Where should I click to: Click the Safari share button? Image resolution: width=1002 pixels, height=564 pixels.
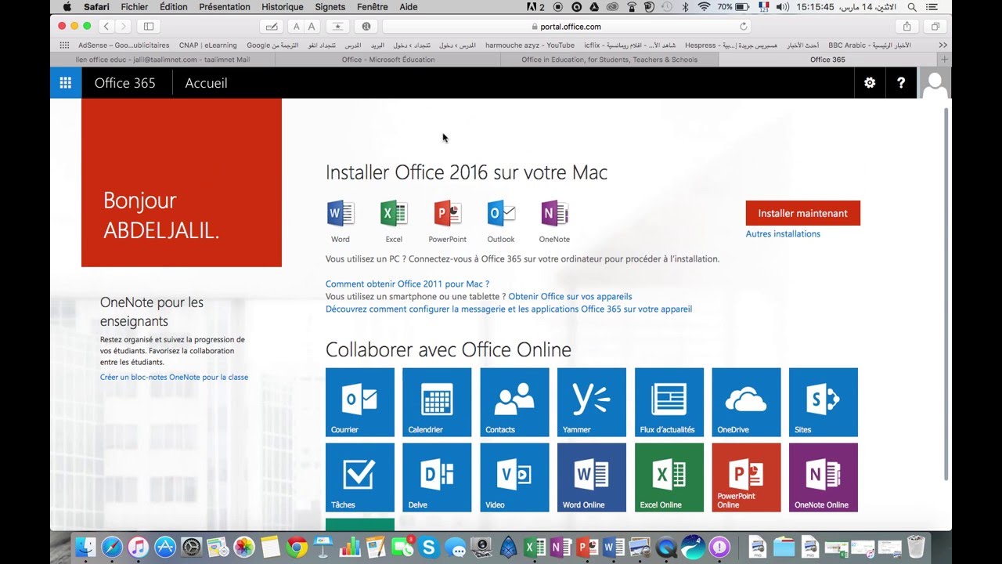907,26
